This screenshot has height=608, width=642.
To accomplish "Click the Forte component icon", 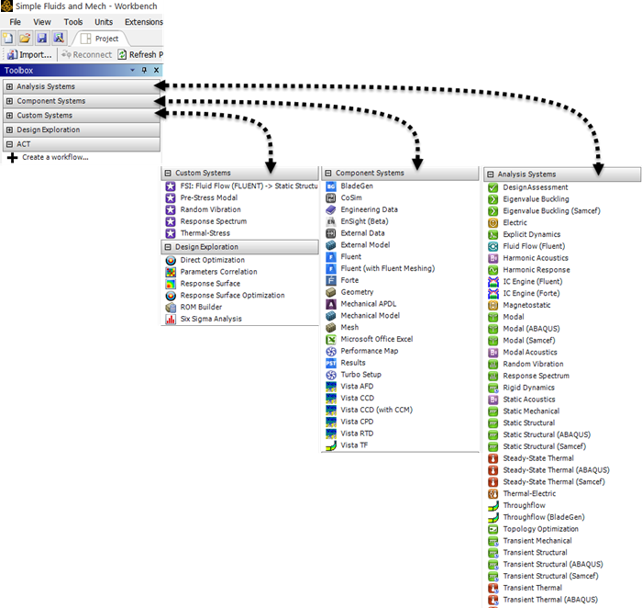I will point(331,280).
